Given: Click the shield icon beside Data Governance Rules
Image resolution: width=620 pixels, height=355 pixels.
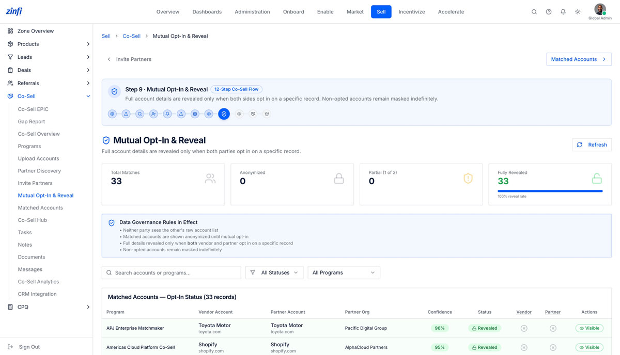Looking at the screenshot, I should point(112,223).
